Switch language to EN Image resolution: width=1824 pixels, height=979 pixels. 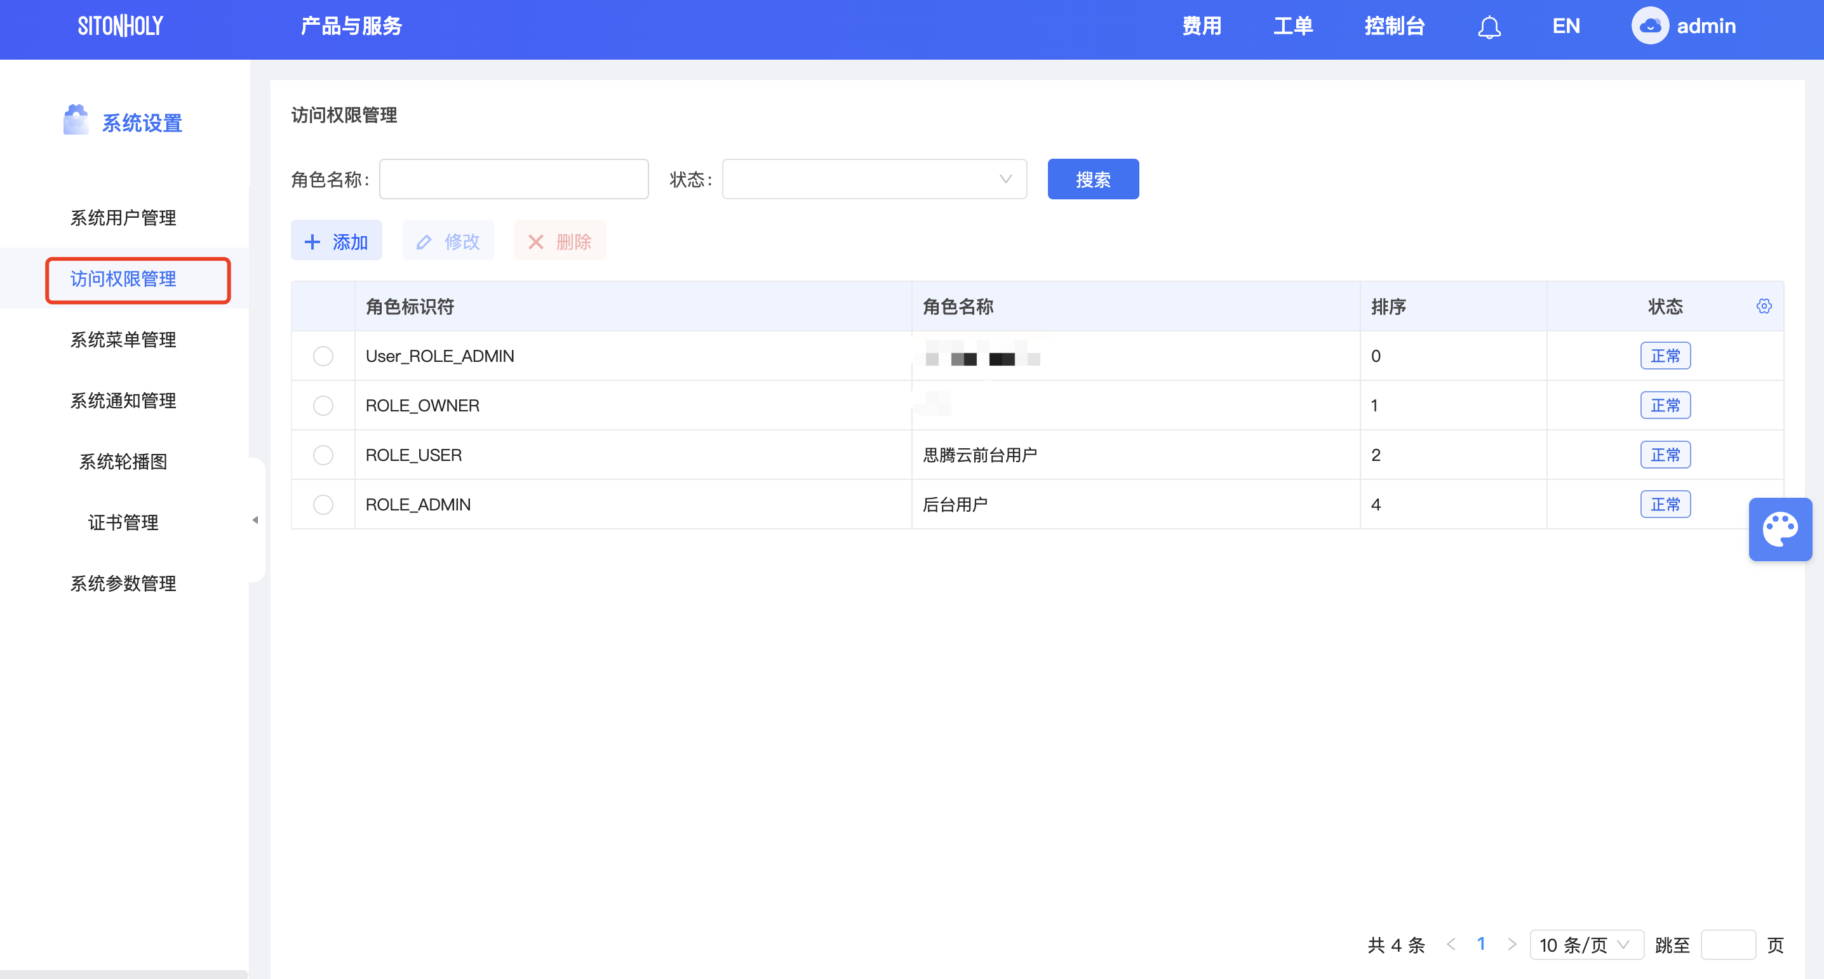[1566, 26]
